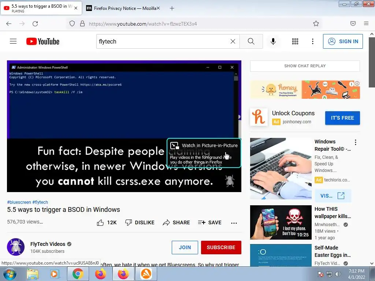This screenshot has height=281, width=375.
Task: Search by voice with the microphone icon
Action: [x=273, y=41]
